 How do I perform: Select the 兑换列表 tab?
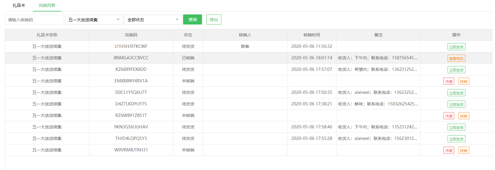(x=47, y=5)
